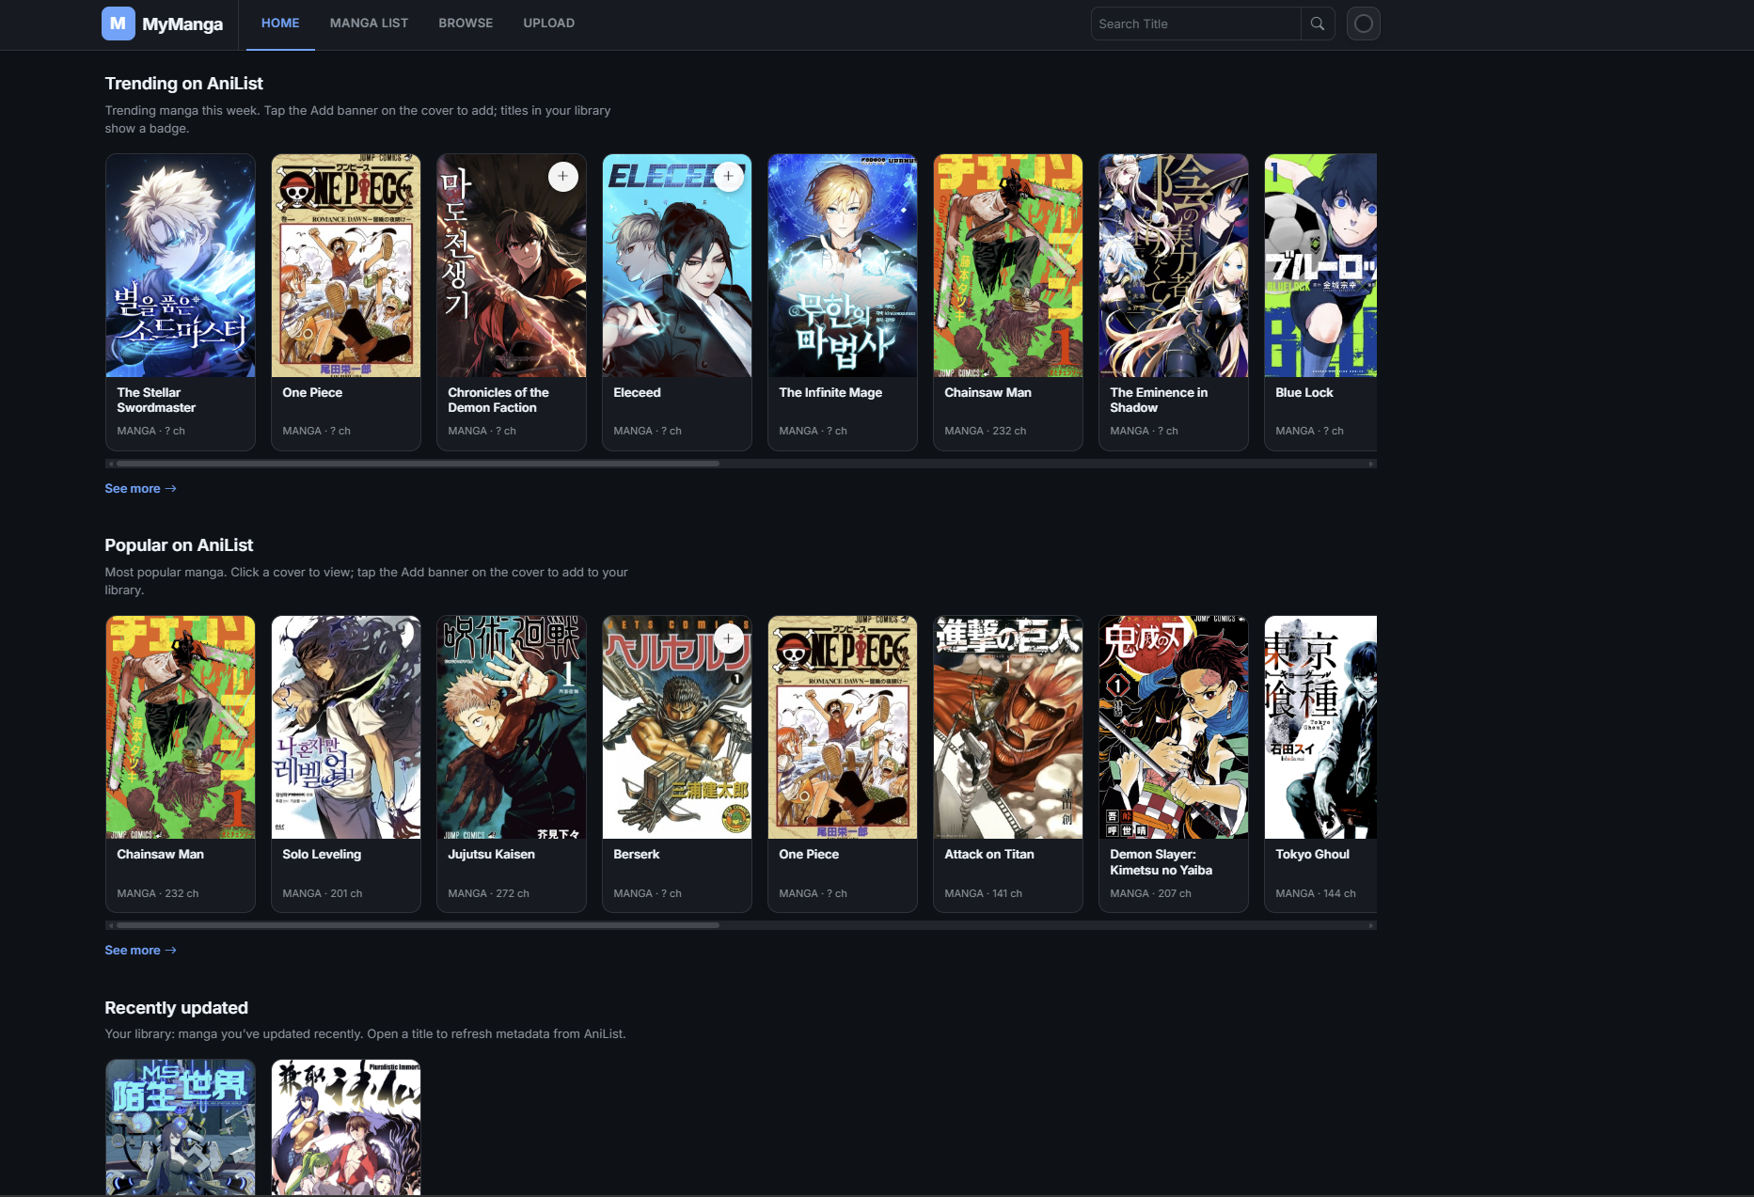The height and width of the screenshot is (1197, 1754).
Task: Select the Jujutsu Kaisen cover
Action: click(x=512, y=727)
